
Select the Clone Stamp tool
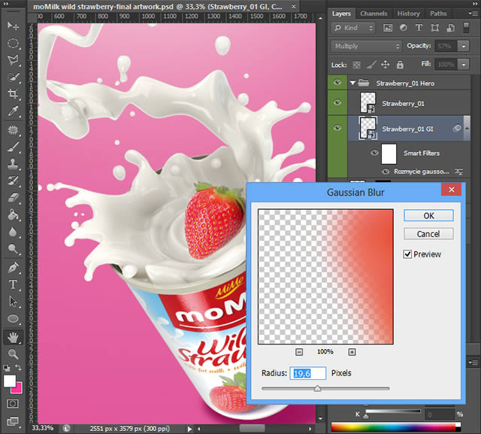click(13, 164)
